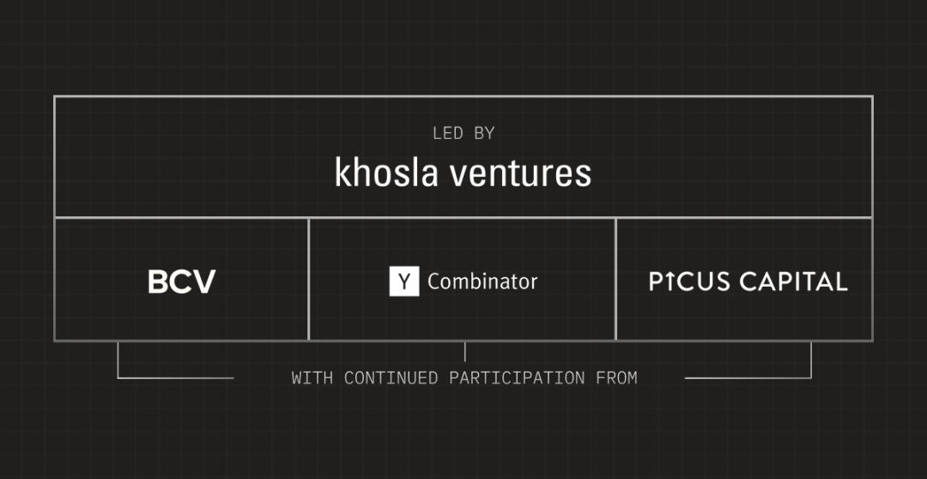
Task: Click the word khosla
Action: point(386,173)
